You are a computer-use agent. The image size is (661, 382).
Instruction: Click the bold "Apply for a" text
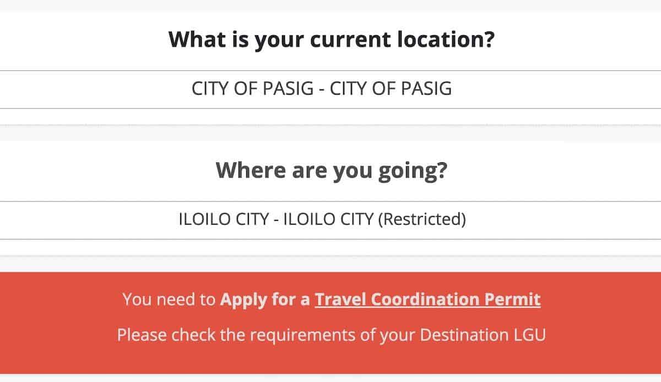pos(264,299)
